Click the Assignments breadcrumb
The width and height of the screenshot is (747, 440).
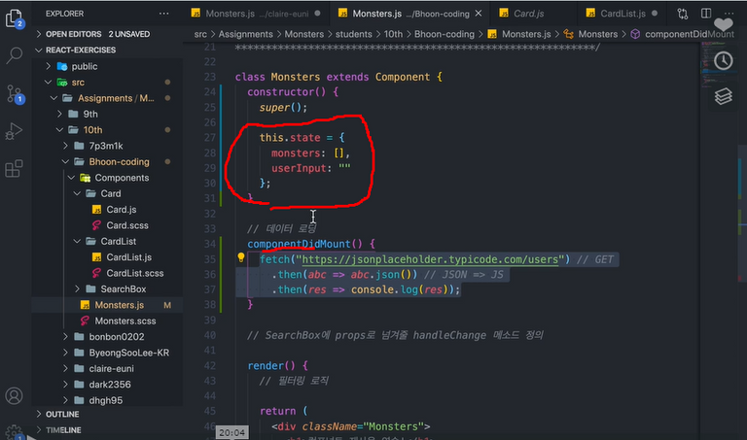246,34
